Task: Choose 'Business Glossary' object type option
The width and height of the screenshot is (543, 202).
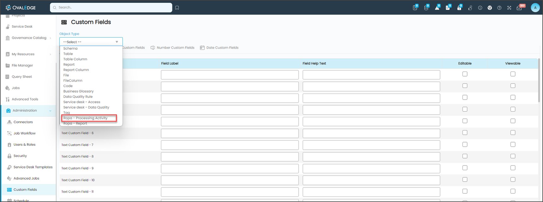Action: tap(78, 91)
